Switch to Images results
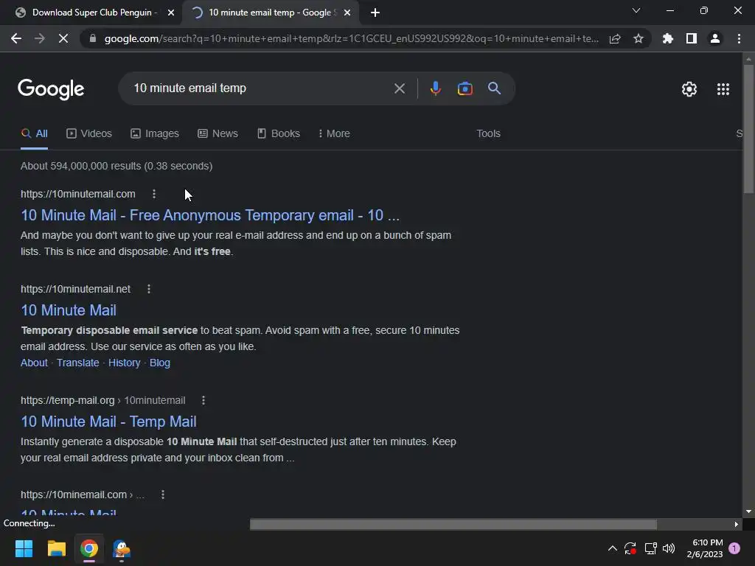Viewport: 755px width, 566px height. click(155, 133)
